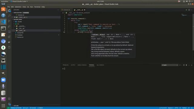This screenshot has height=109, width=194.
Task: Open the Manage gear icon in activity bar
Action: tap(9, 104)
